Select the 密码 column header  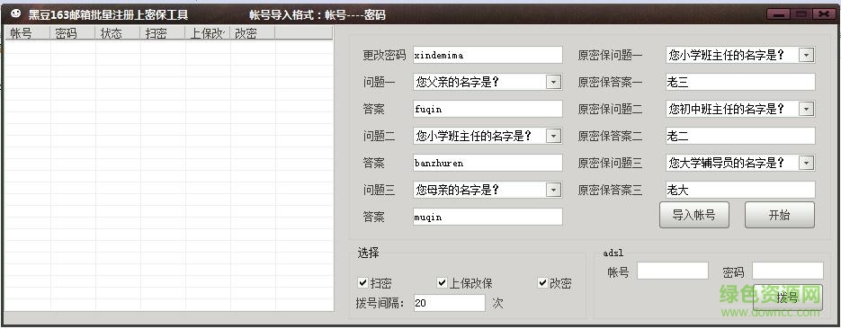pos(73,33)
